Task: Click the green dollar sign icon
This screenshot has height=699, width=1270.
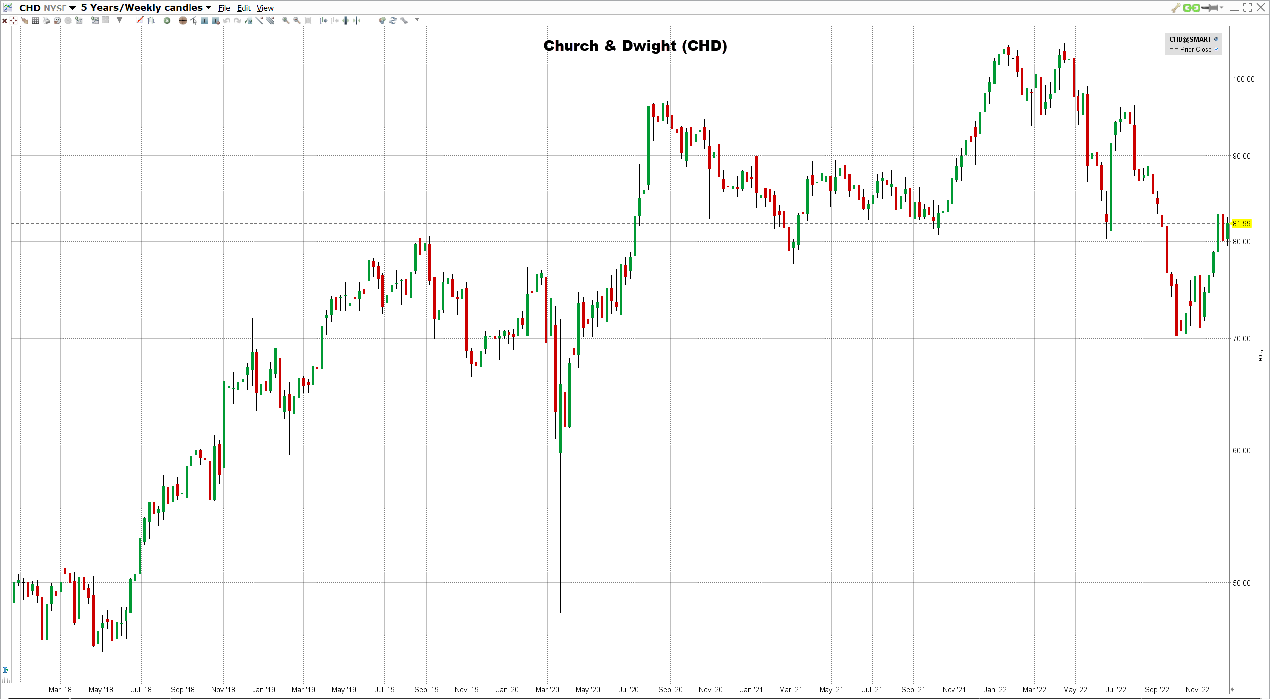Action: [x=167, y=20]
